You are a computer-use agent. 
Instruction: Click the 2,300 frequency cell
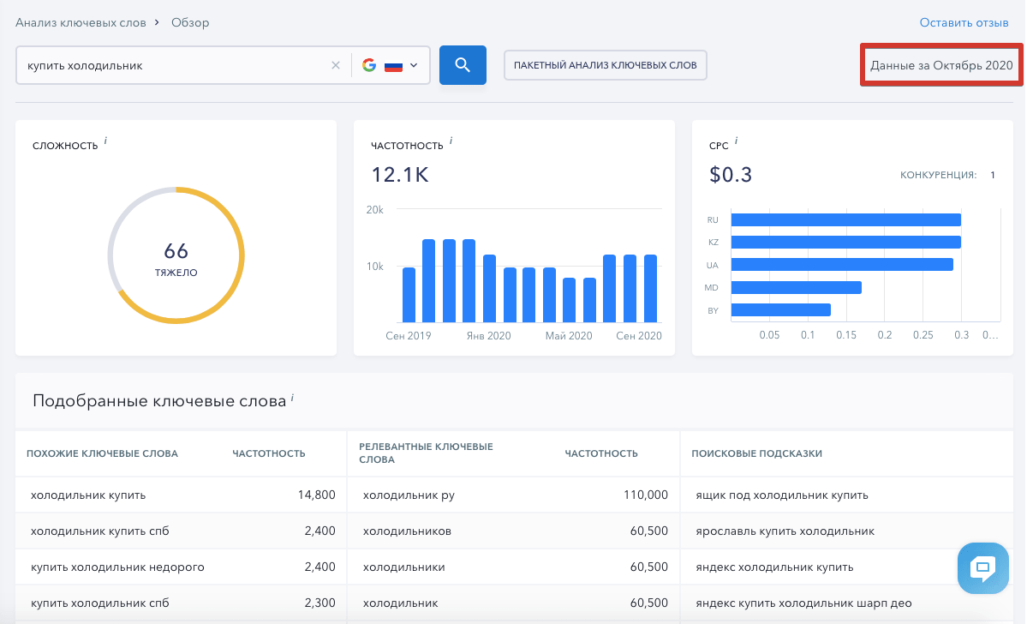tap(319, 603)
